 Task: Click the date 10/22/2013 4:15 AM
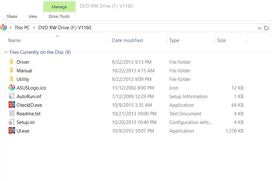133,70
